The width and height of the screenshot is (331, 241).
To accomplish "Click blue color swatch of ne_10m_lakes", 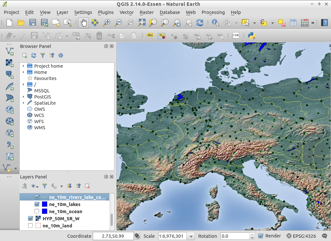I will point(45,204).
